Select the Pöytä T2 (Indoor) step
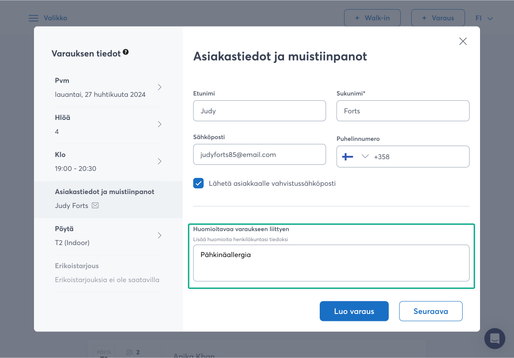Viewport: 514px width, 358px height. pyautogui.click(x=108, y=235)
